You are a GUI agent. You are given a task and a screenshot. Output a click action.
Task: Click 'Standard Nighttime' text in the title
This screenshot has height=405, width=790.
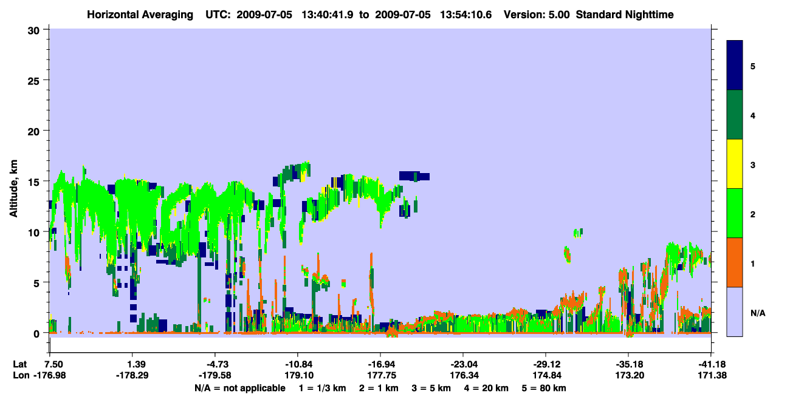625,15
